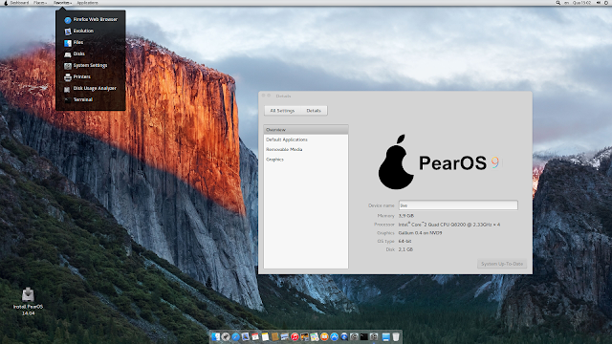The height and width of the screenshot is (344, 612).
Task: Launch the Terminal icon in the dock
Action: [x=364, y=336]
